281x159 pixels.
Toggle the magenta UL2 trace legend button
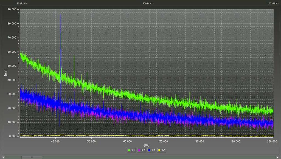pyautogui.click(x=141, y=150)
